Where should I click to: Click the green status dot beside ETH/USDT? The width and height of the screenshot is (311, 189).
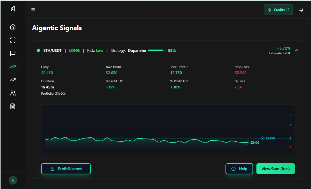click(x=39, y=50)
